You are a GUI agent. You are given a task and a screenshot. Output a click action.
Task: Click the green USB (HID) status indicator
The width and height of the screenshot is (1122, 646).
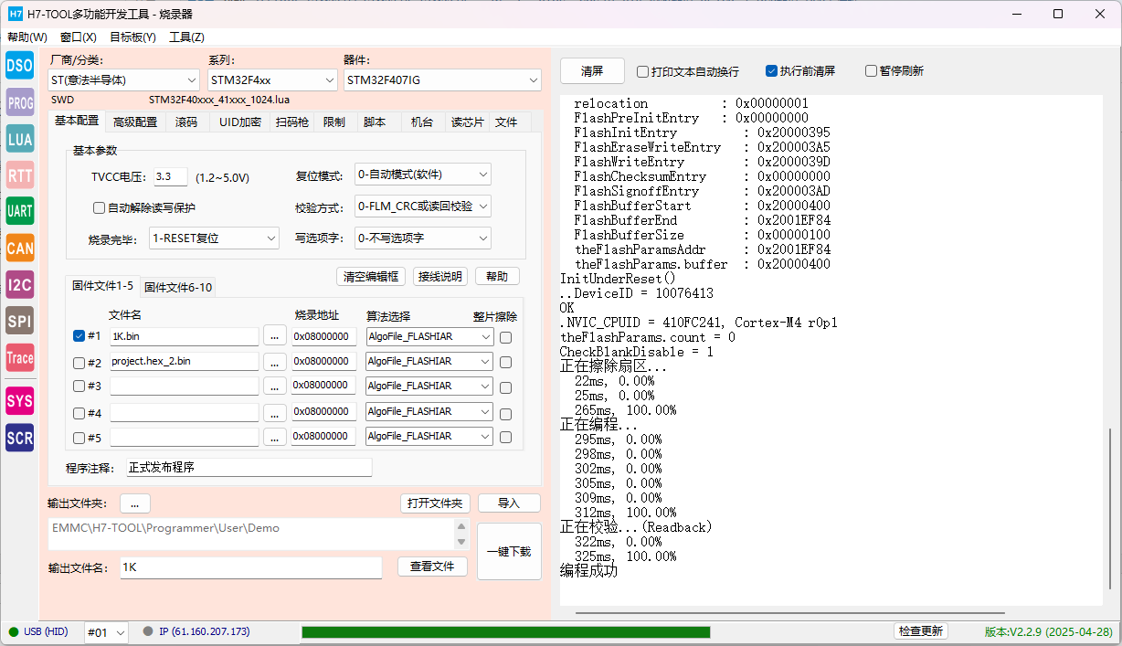click(x=14, y=631)
